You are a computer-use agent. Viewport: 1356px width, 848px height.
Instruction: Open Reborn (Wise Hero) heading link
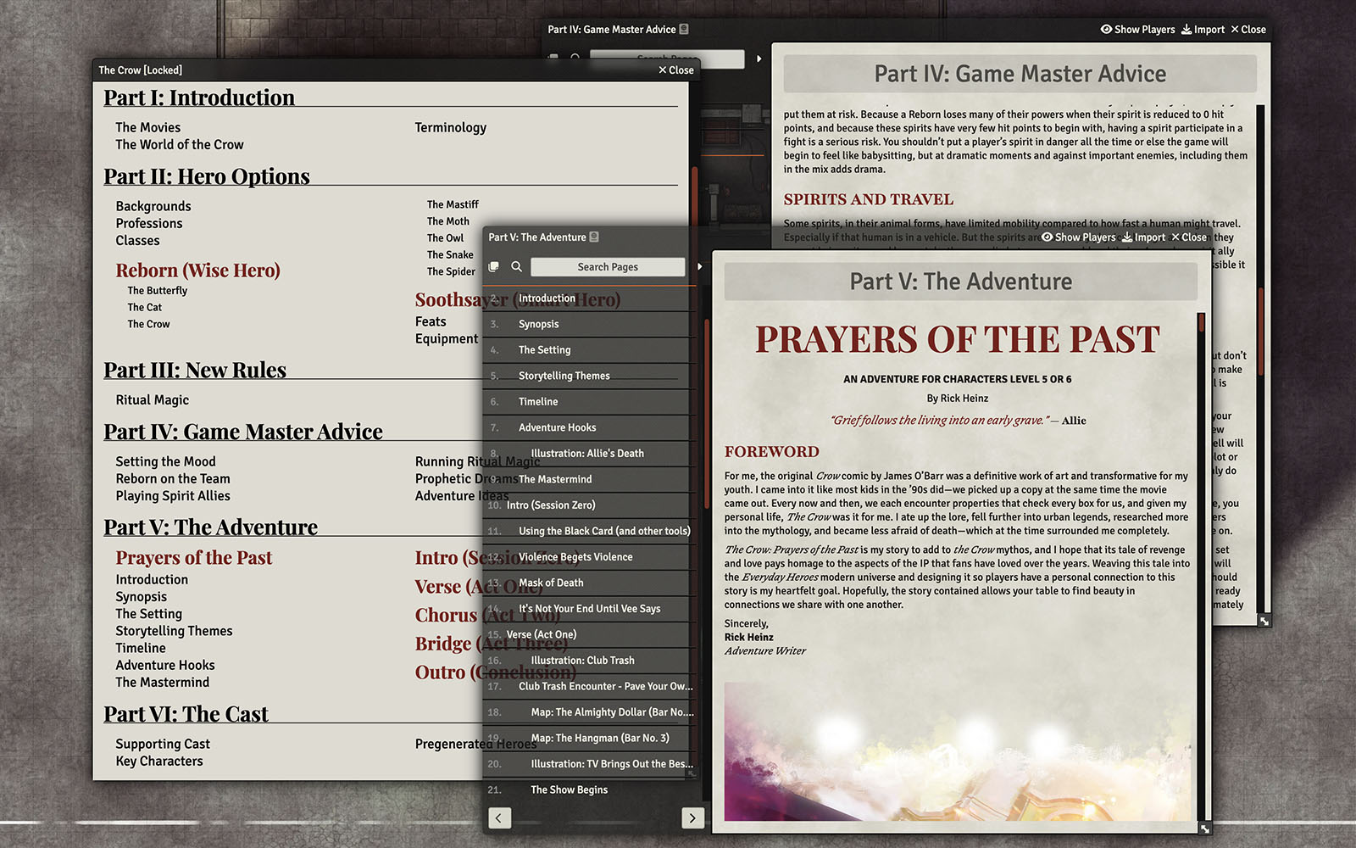click(x=197, y=271)
